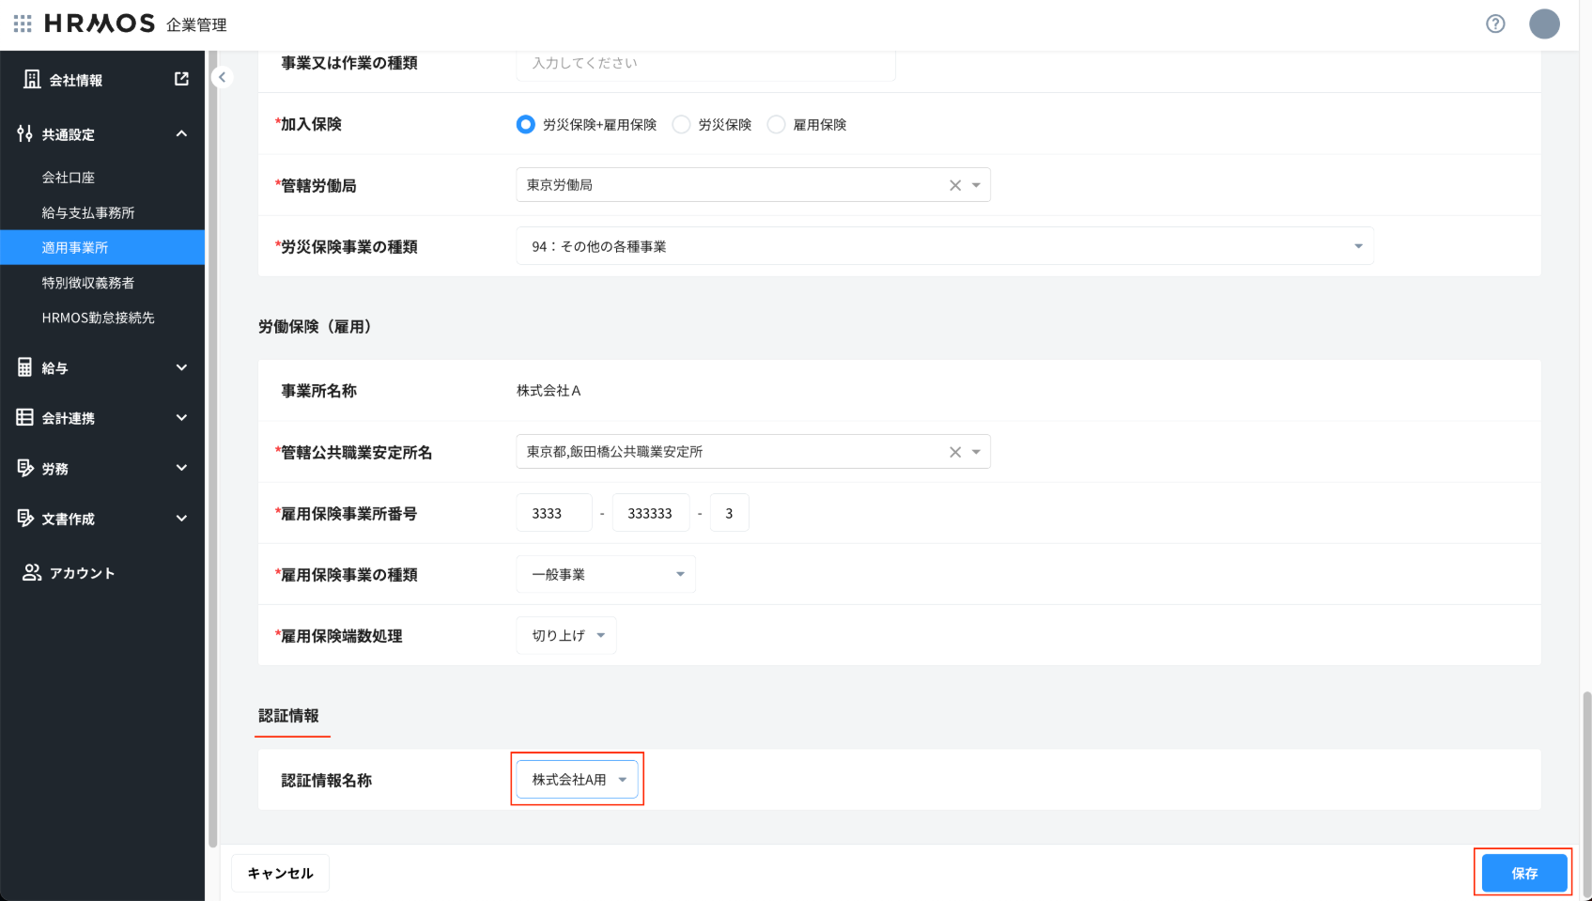Collapse the sidebar with the arrow button
The width and height of the screenshot is (1592, 901).
[x=222, y=77]
